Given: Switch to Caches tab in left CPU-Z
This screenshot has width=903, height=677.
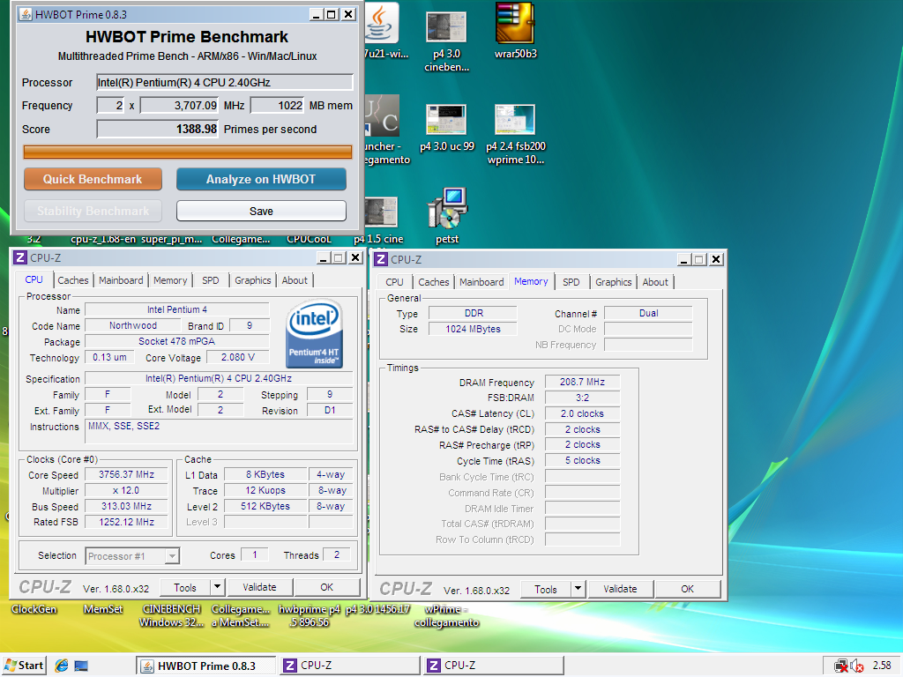Looking at the screenshot, I should coord(73,280).
